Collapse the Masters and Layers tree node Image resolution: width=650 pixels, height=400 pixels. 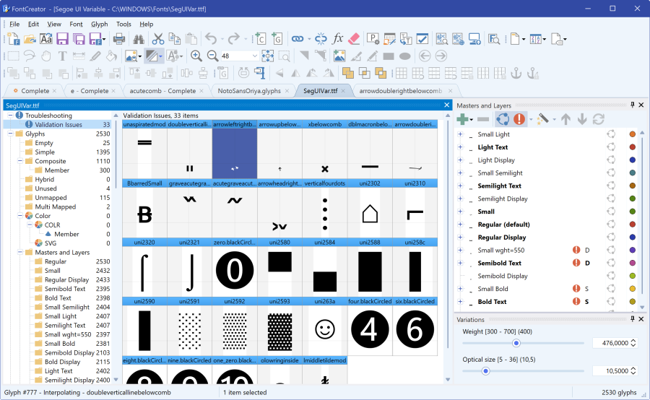[x=20, y=252]
